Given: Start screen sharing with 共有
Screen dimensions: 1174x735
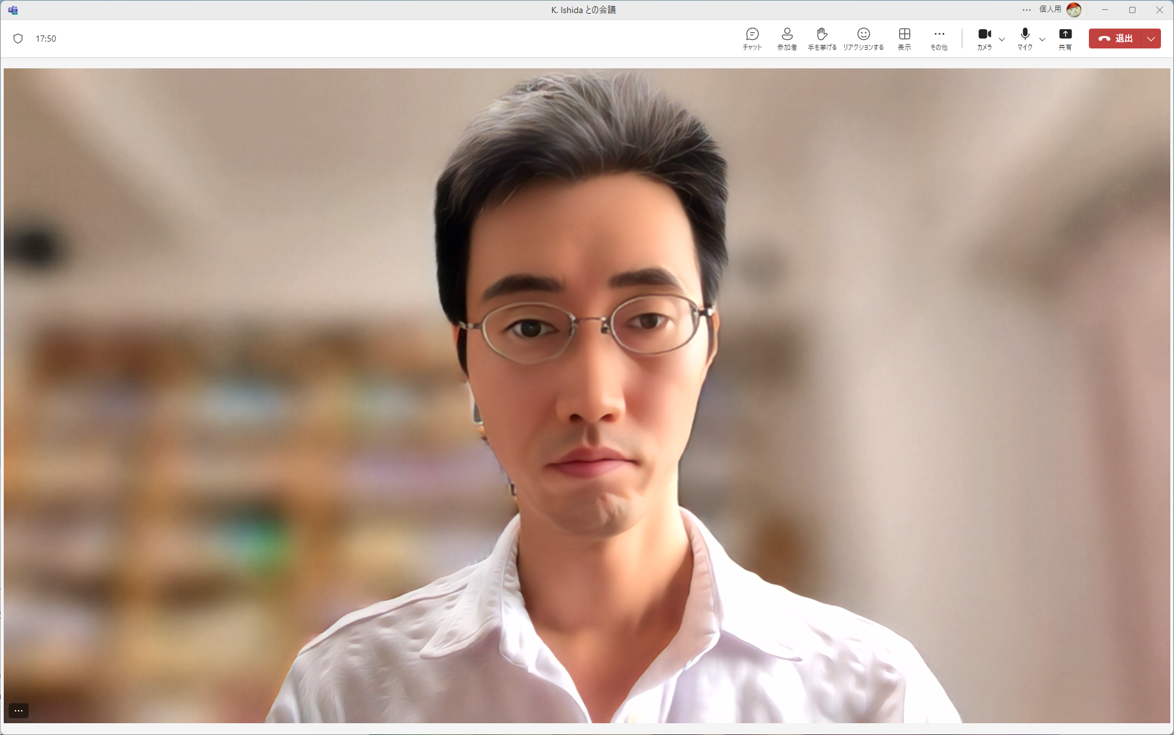Looking at the screenshot, I should click(x=1066, y=38).
